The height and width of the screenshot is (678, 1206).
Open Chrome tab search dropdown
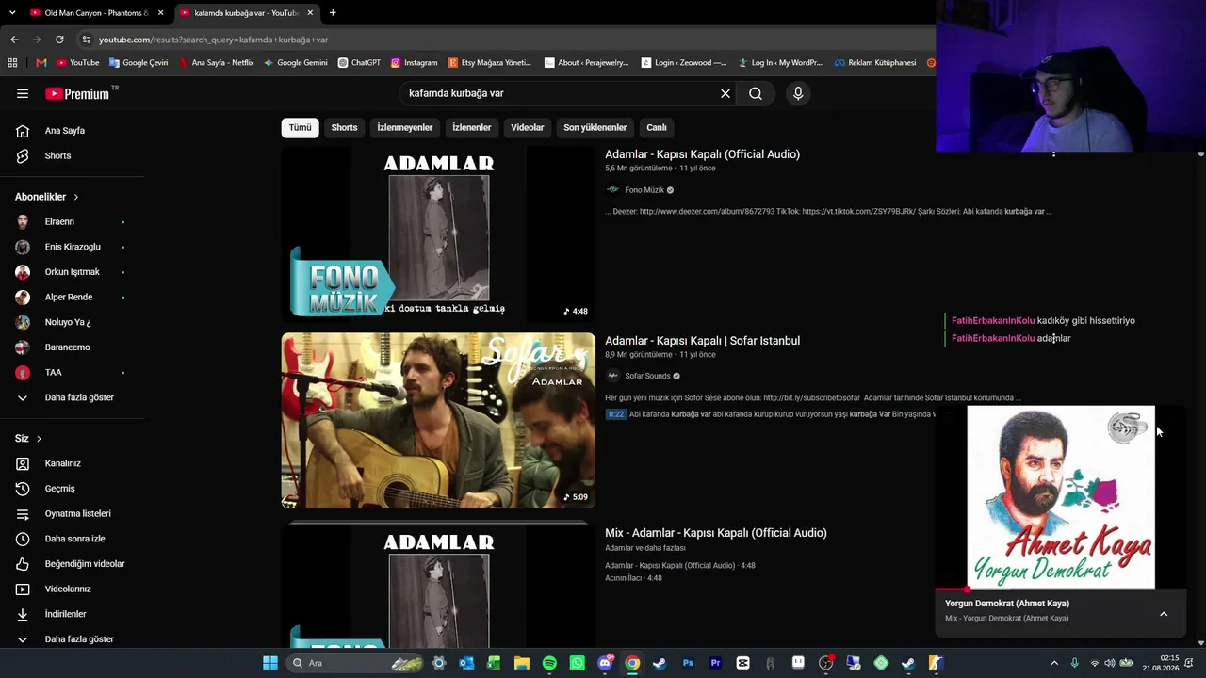[12, 13]
